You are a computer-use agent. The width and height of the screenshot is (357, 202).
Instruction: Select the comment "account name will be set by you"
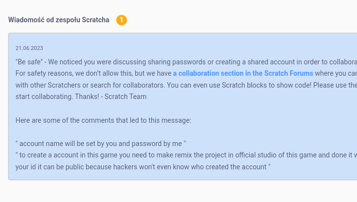(x=101, y=144)
